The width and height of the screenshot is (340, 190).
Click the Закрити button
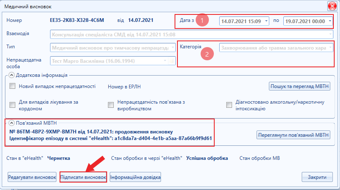317,177
